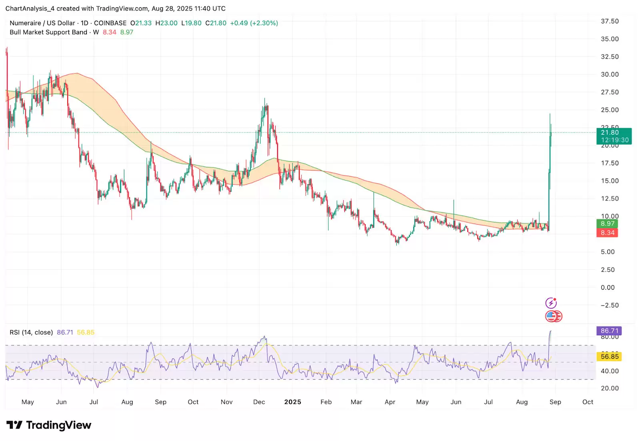Screen dimensions: 640x441
Task: Click the green band value label 8.97
Action: click(x=607, y=224)
